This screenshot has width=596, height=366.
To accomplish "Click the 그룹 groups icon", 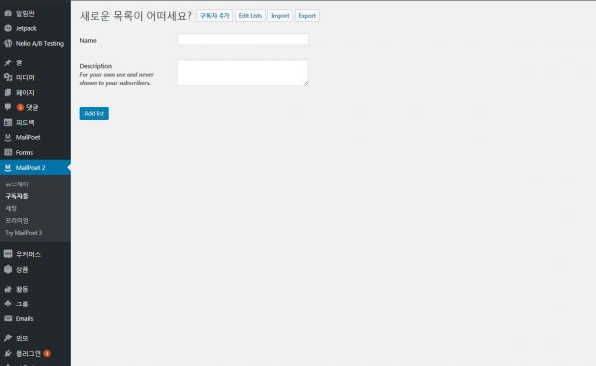I will click(x=8, y=304).
